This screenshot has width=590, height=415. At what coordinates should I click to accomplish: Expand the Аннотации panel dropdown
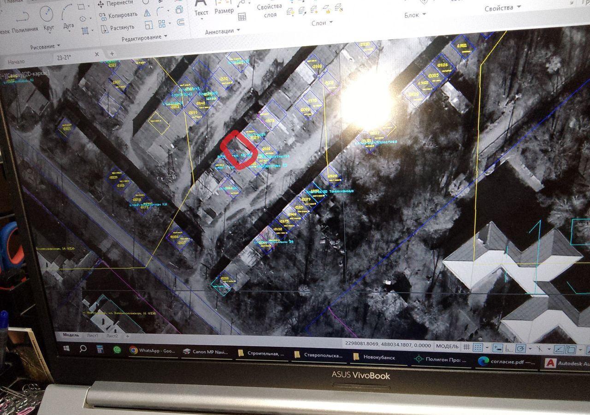point(223,31)
